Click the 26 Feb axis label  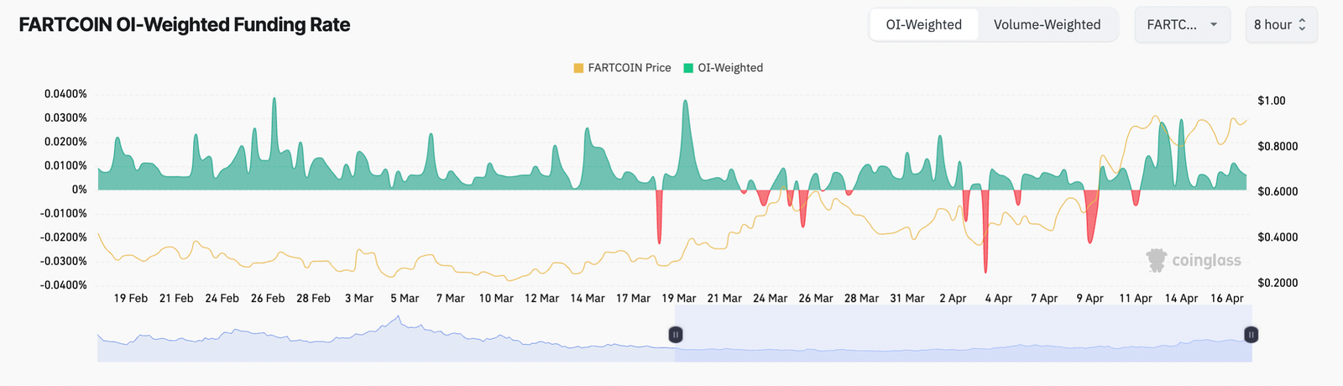[268, 298]
